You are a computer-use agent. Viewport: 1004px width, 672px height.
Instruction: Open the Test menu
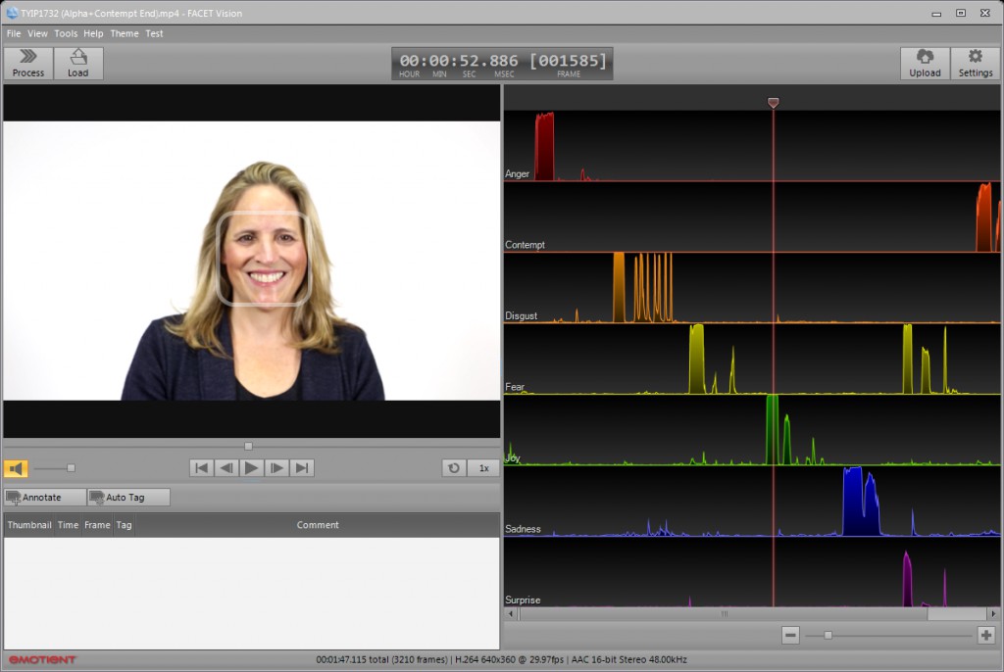[154, 33]
